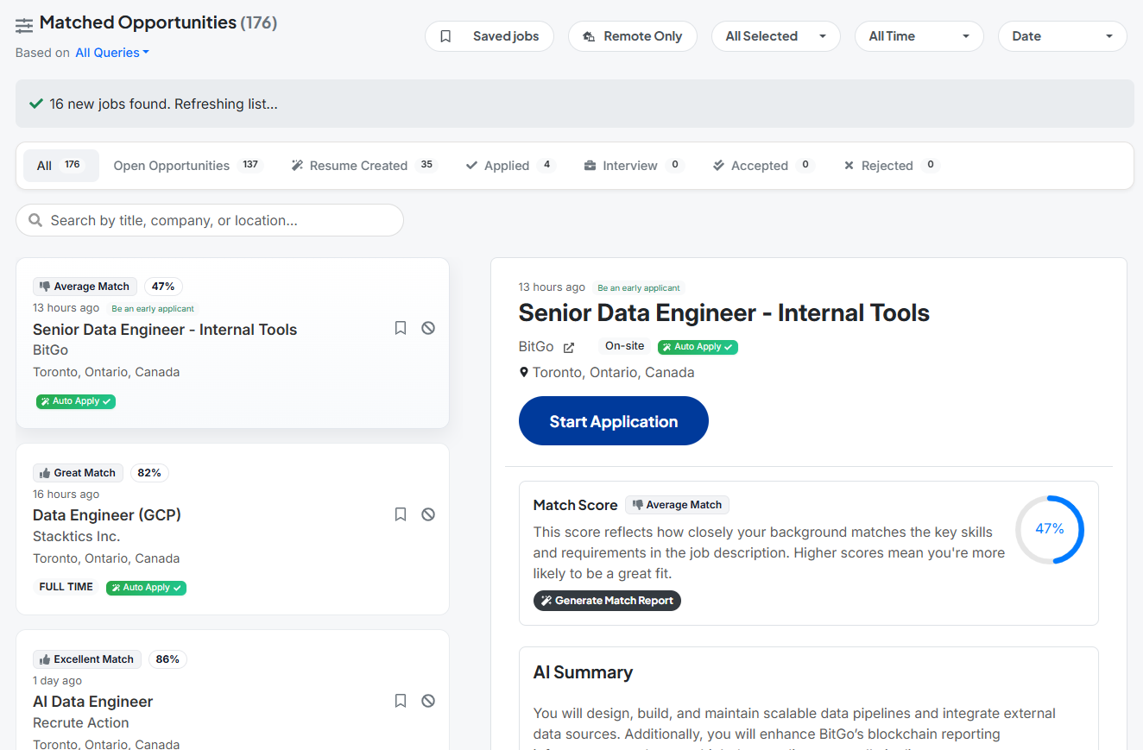Block the Data Engineer (GCP) listing
1143x750 pixels.
coord(428,514)
